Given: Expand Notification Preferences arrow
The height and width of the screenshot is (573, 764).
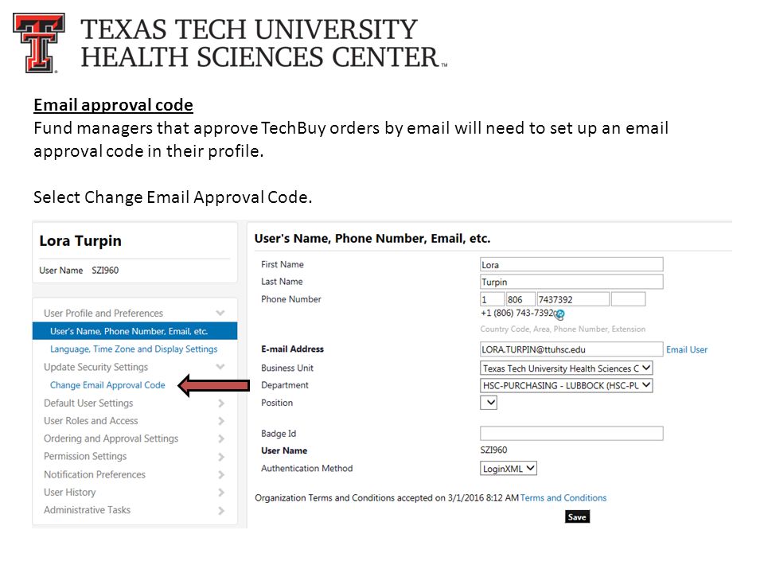Looking at the screenshot, I should (x=221, y=474).
